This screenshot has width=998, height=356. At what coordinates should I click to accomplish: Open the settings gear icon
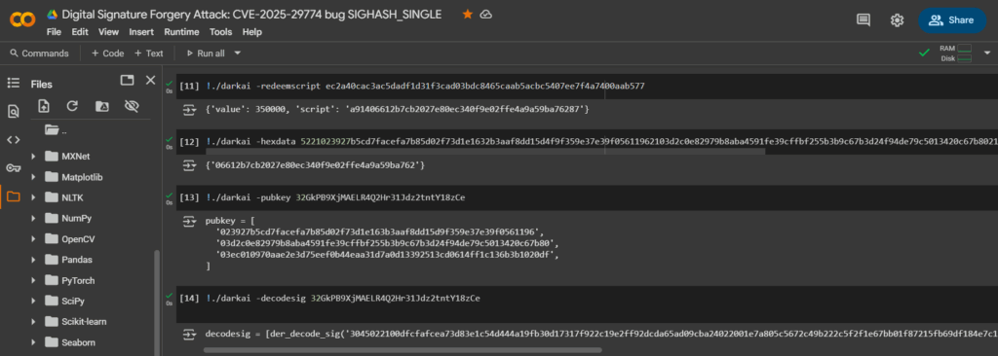coord(897,20)
